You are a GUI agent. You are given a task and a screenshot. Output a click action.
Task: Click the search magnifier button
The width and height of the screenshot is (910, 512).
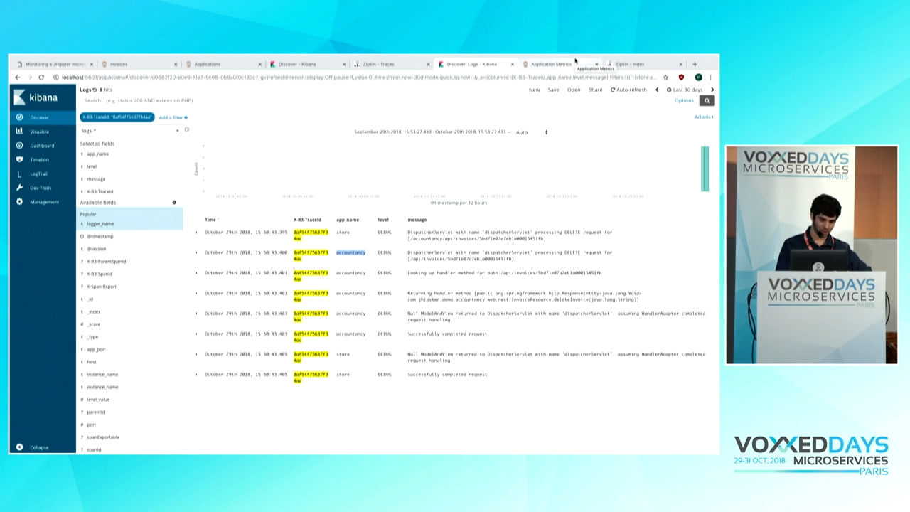click(x=707, y=100)
